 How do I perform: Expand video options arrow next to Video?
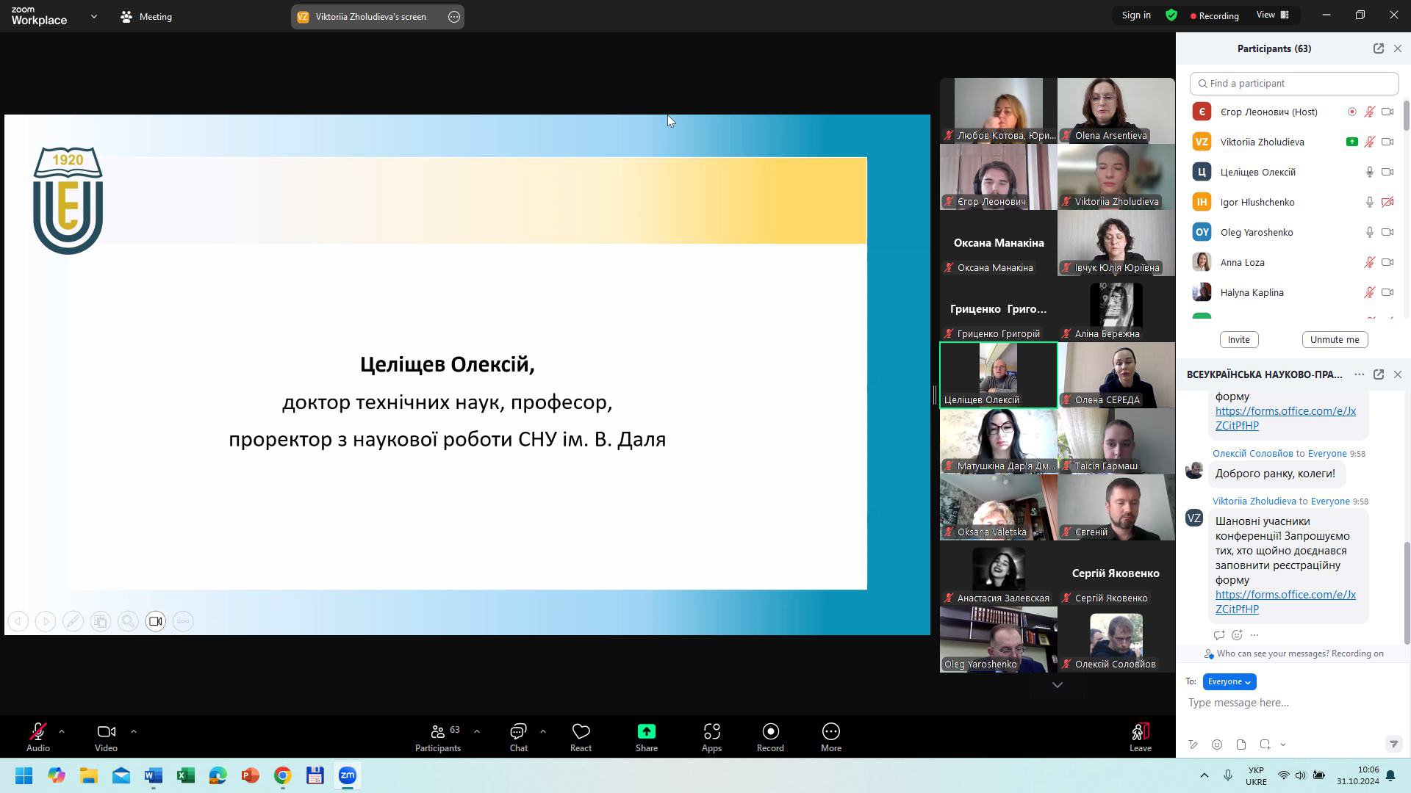[133, 731]
